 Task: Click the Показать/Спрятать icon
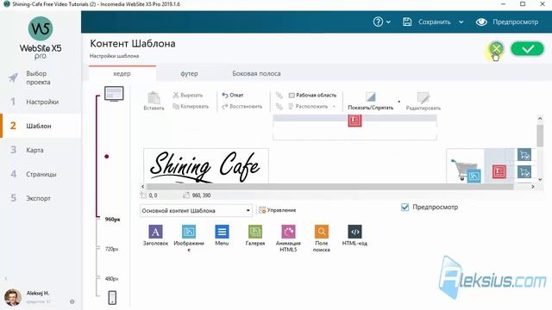370,96
